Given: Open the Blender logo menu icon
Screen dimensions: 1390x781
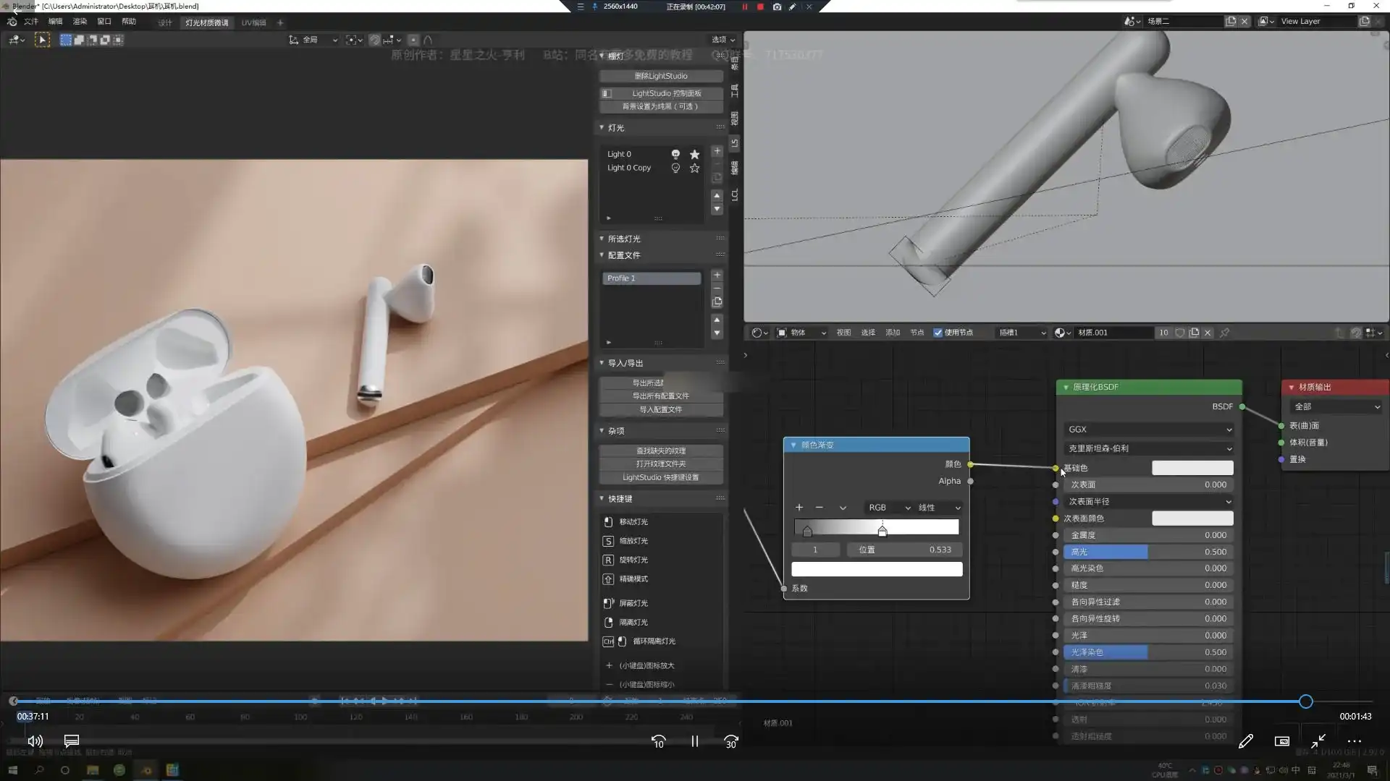Looking at the screenshot, I should [11, 22].
